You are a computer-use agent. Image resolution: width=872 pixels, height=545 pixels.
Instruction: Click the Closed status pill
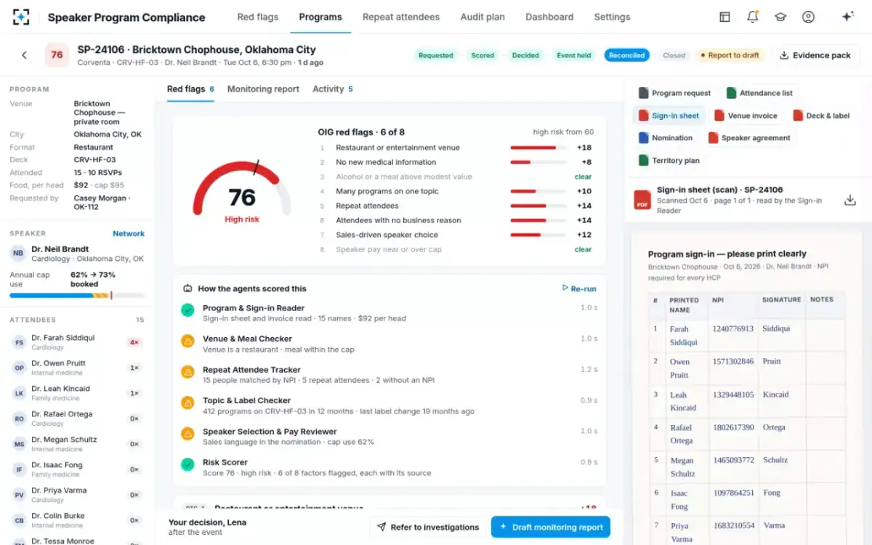[x=674, y=55]
